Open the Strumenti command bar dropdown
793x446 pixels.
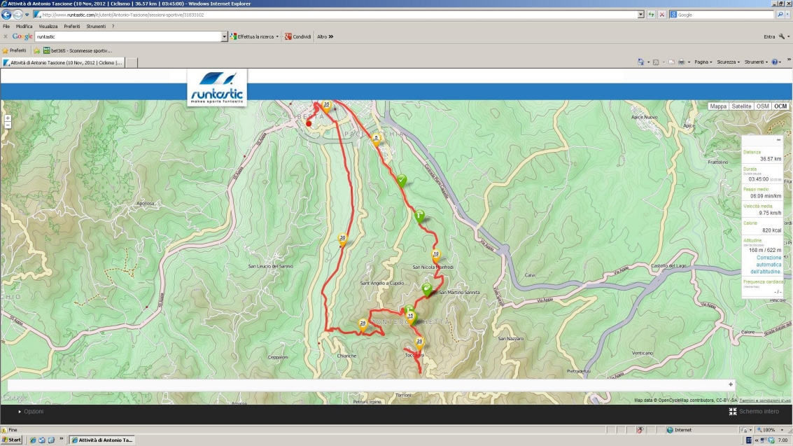point(756,62)
